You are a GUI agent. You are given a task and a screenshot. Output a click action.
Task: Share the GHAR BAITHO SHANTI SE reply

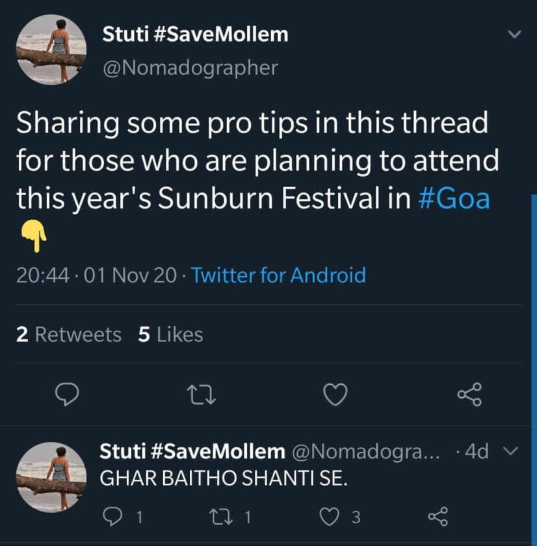click(x=438, y=517)
